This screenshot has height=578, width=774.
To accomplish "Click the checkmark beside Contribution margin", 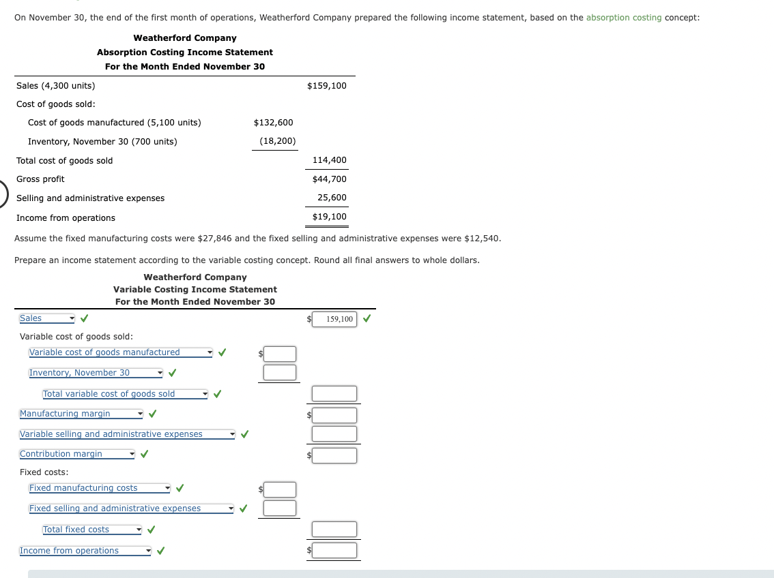I will pyautogui.click(x=143, y=453).
